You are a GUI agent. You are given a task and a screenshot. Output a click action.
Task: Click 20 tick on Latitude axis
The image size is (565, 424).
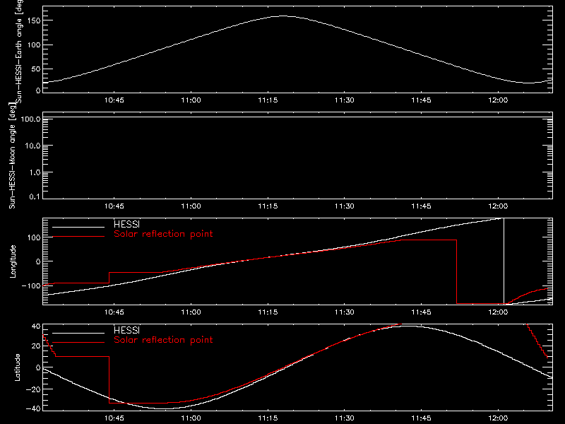tap(37, 346)
